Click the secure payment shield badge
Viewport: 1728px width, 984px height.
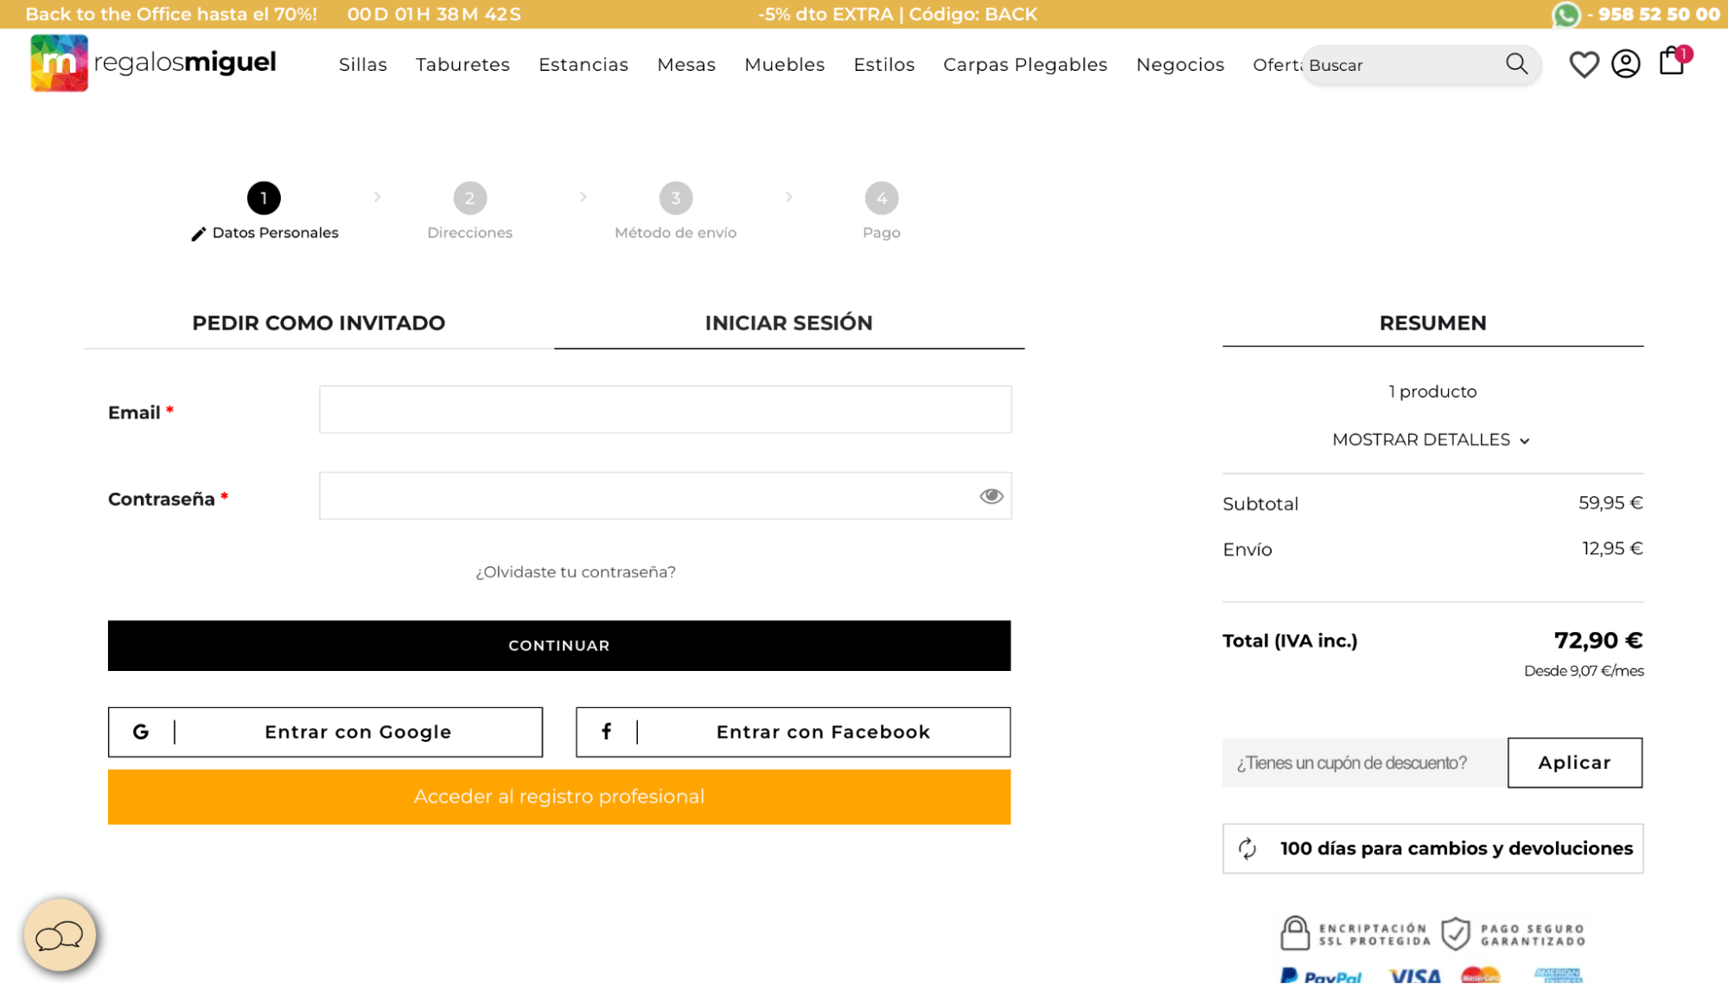point(1513,934)
